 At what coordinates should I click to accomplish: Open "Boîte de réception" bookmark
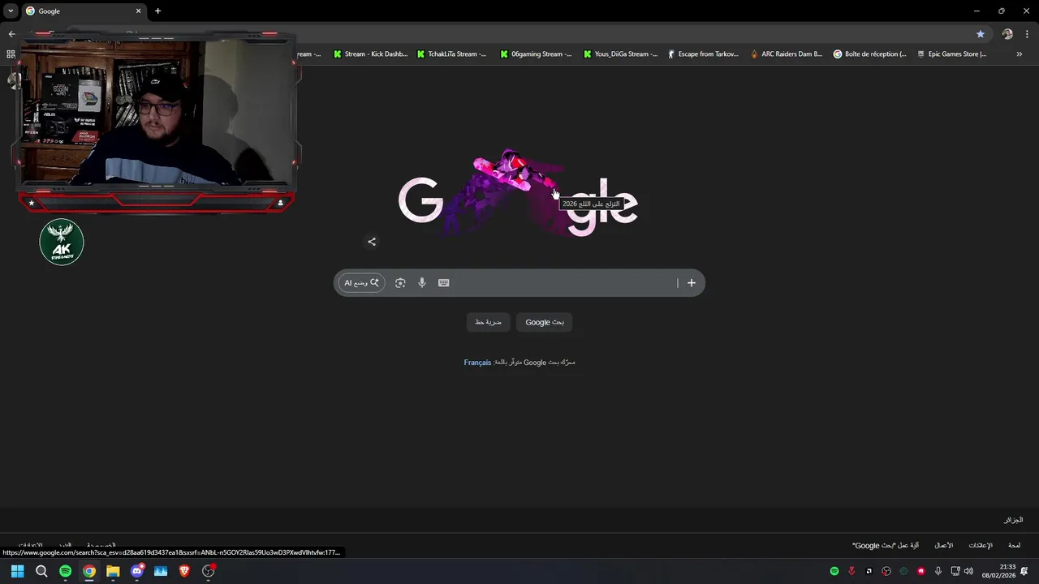tap(870, 54)
